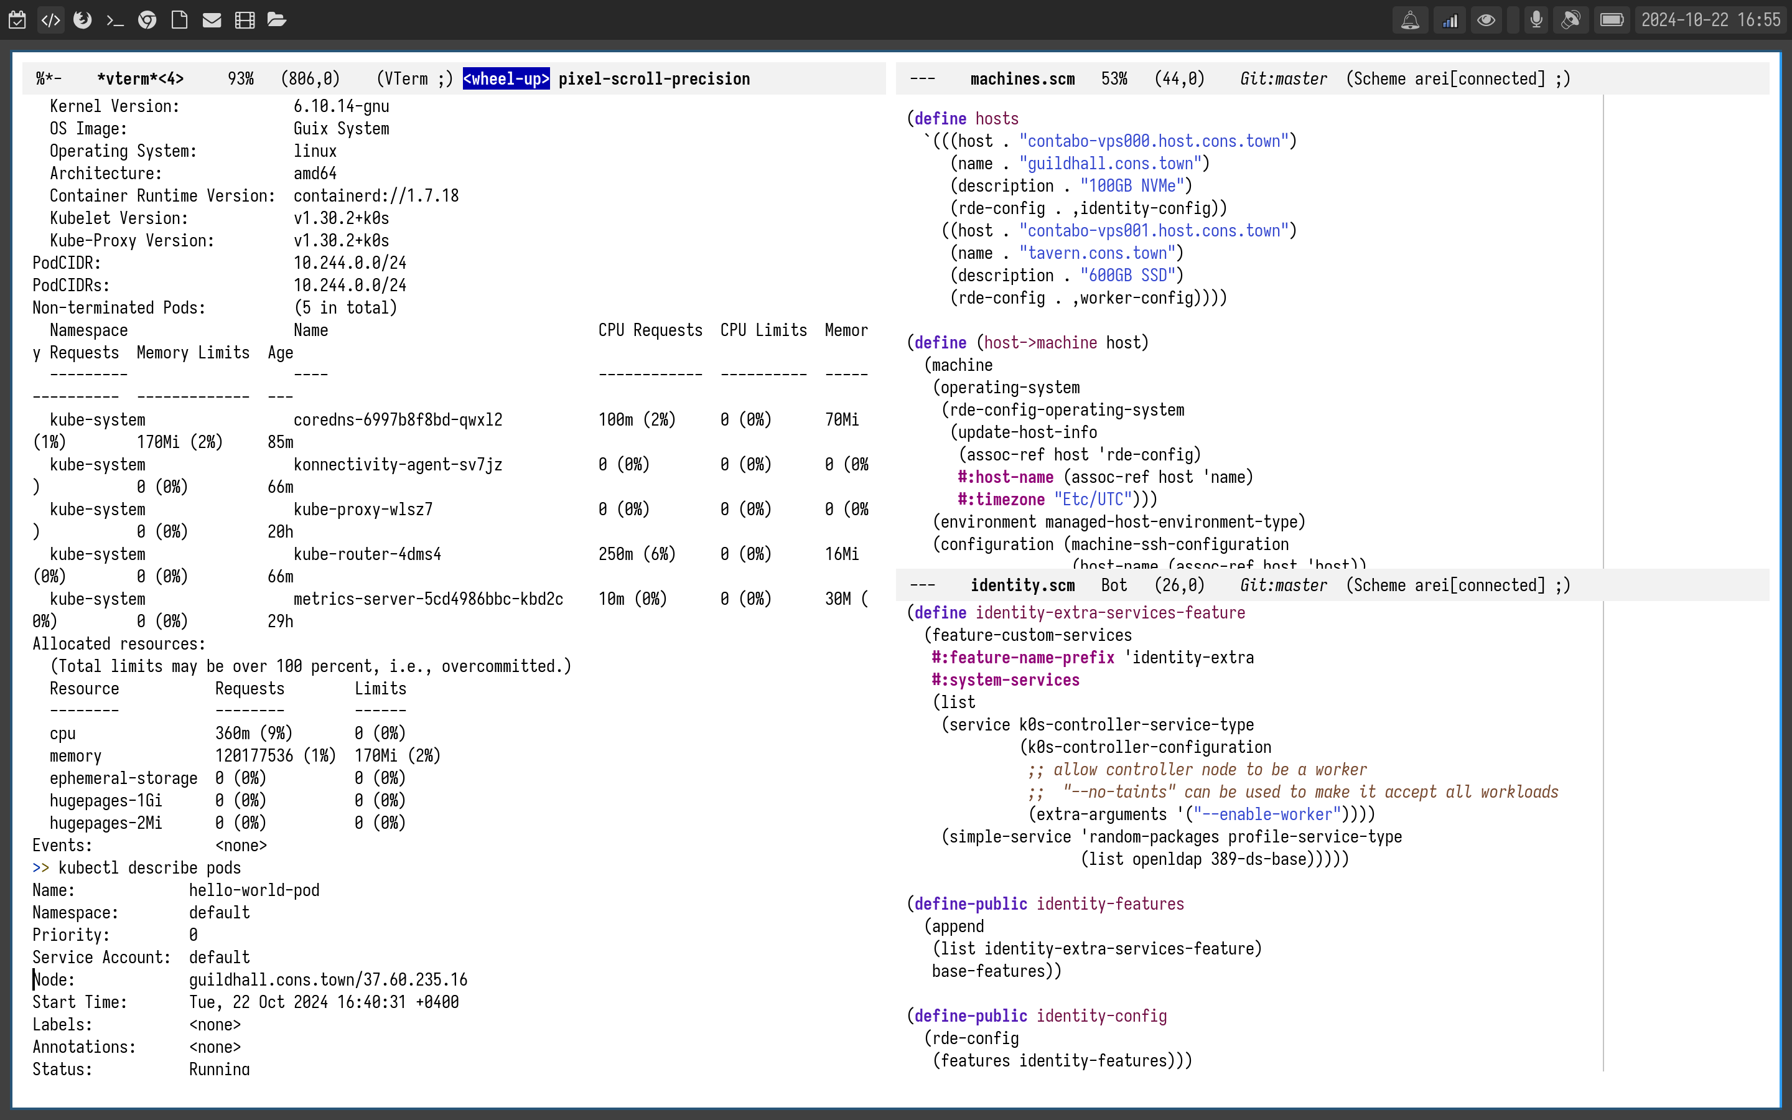Click k0s-controller-service-type symbol
Image resolution: width=1792 pixels, height=1120 pixels.
pyautogui.click(x=1136, y=724)
